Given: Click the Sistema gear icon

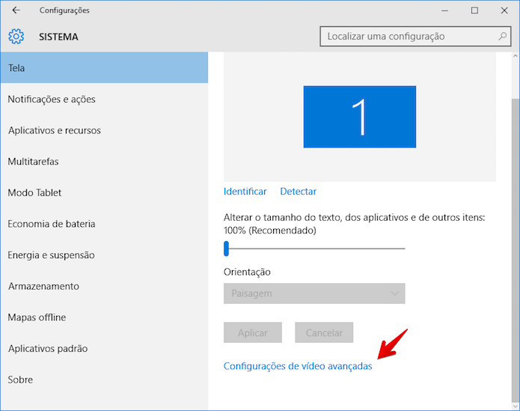Looking at the screenshot, I should 16,36.
